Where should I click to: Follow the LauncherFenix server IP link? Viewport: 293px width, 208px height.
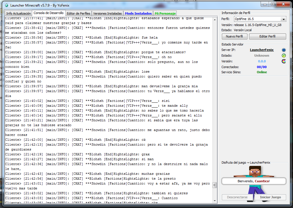coord(261,50)
